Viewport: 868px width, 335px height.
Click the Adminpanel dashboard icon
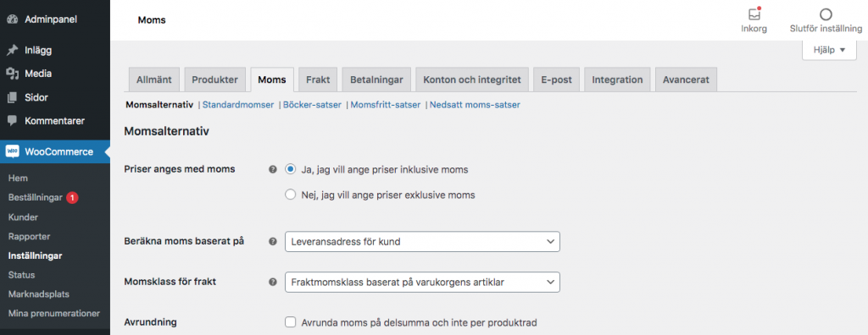tap(12, 19)
